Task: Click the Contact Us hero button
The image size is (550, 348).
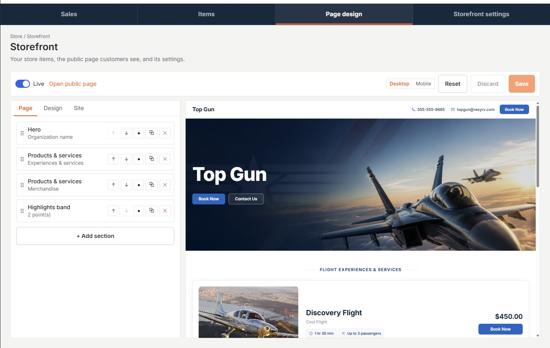Action: click(x=246, y=199)
